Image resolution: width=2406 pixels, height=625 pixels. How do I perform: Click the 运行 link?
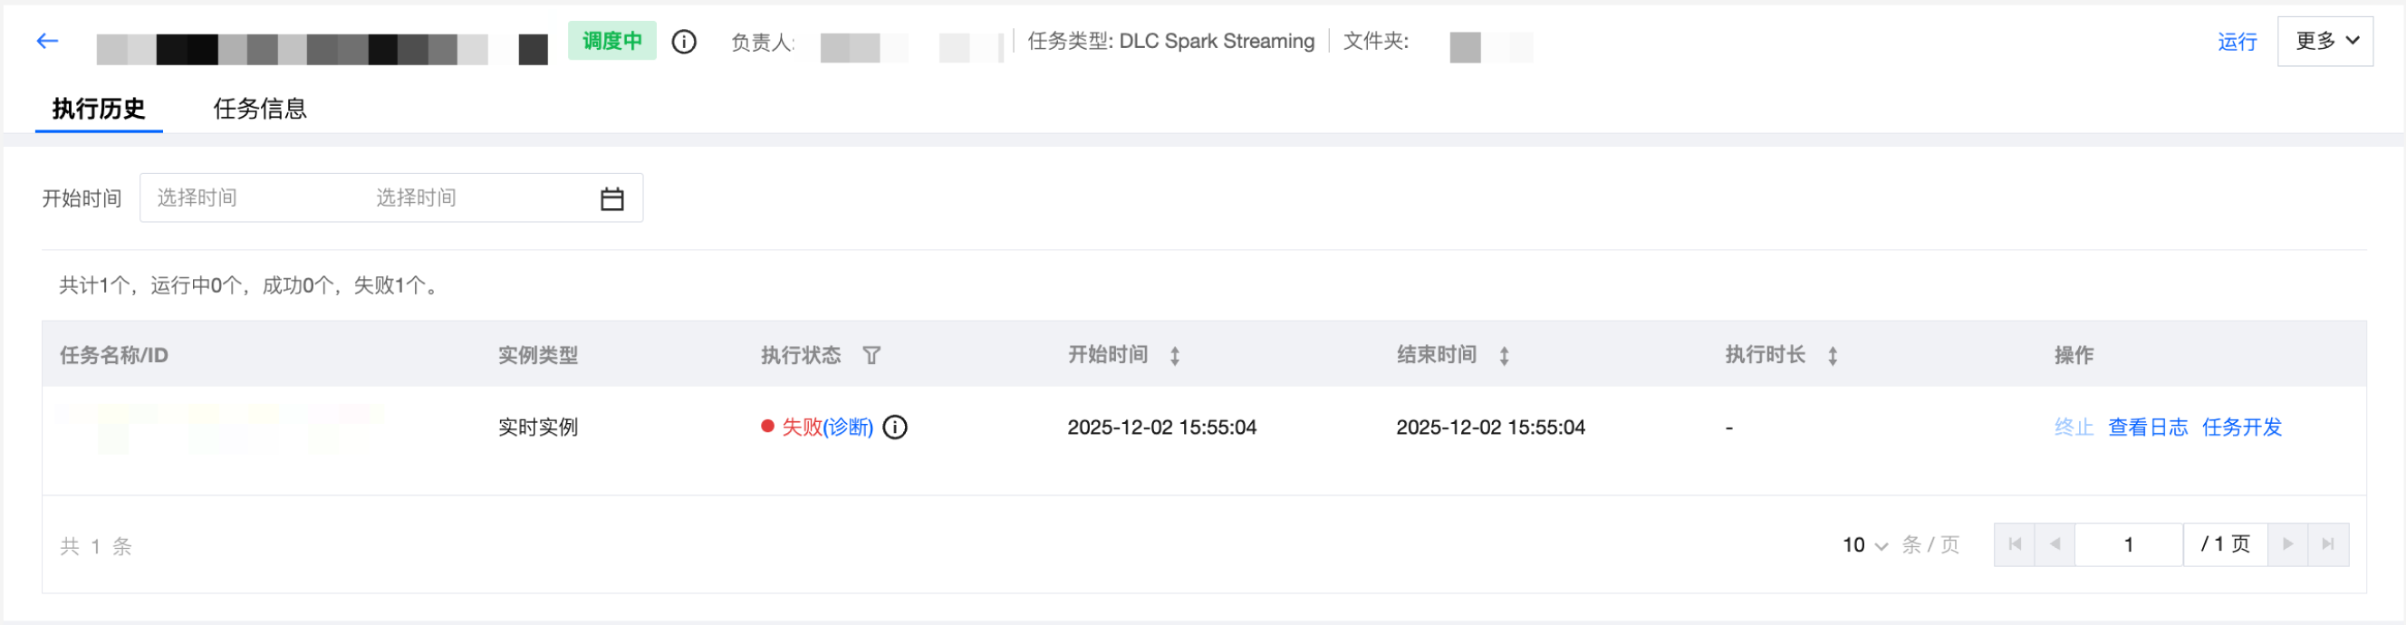[x=2237, y=42]
